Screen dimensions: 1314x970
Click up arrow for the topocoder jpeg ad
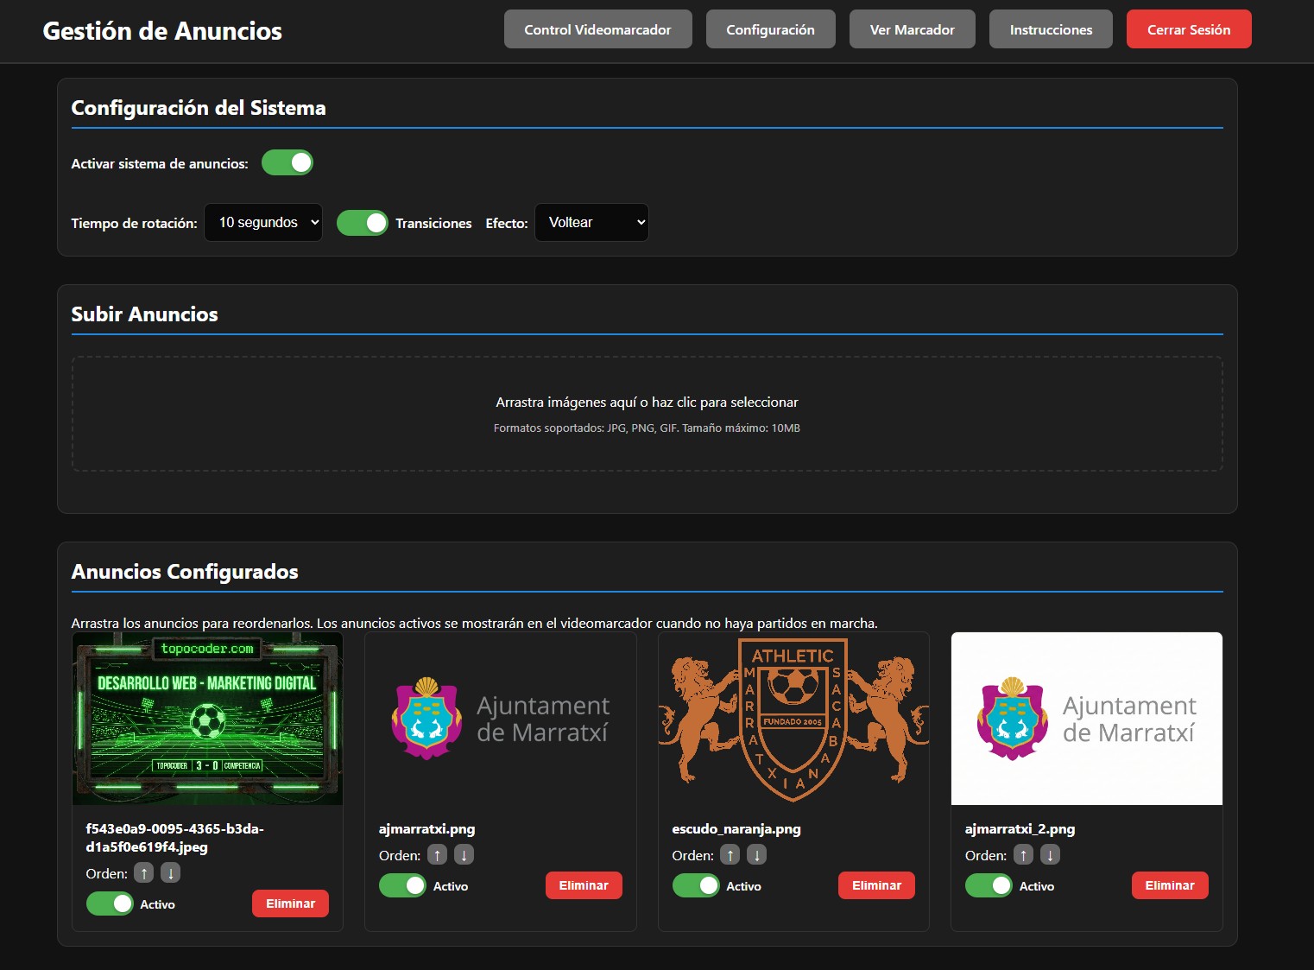point(144,873)
